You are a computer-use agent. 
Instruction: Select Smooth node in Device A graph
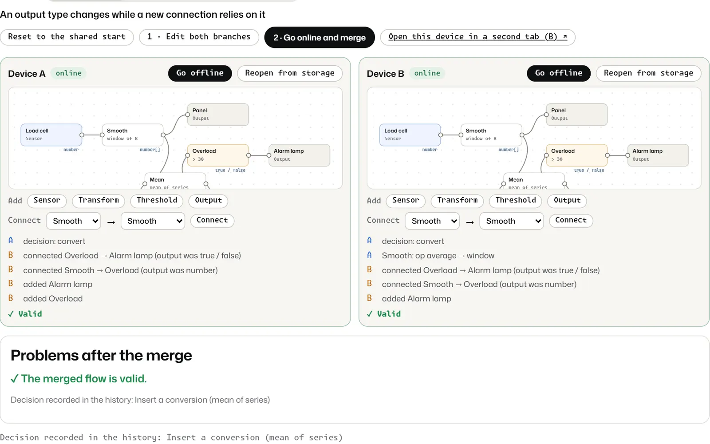[x=132, y=135]
